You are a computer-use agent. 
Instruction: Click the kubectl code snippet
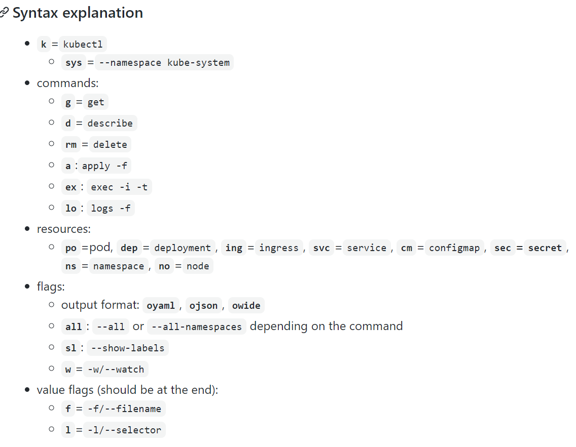tap(83, 45)
